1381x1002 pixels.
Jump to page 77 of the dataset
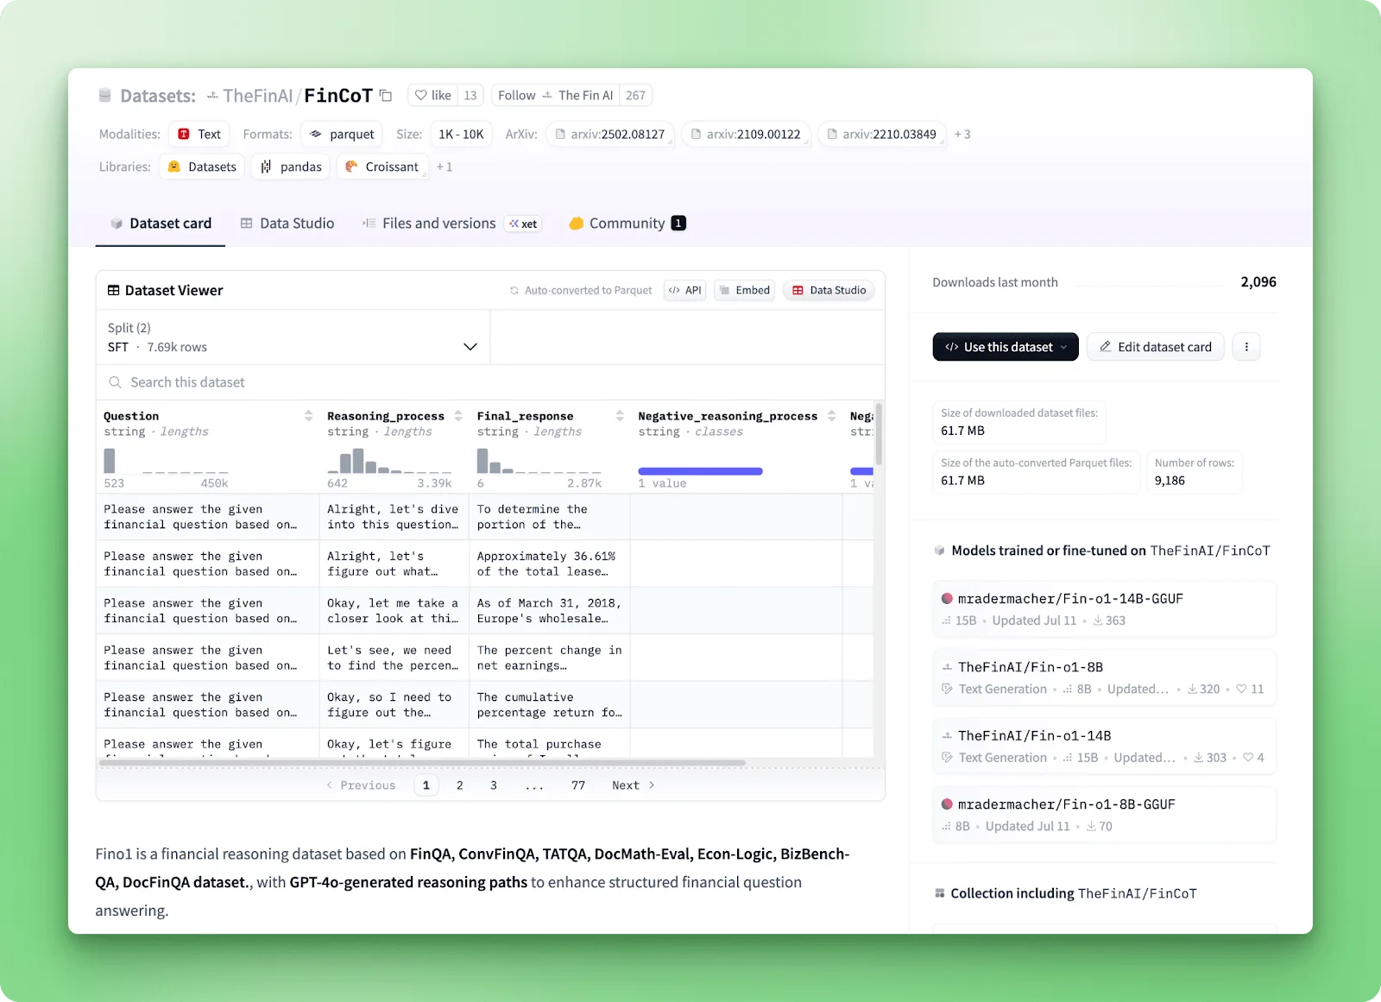(x=578, y=785)
